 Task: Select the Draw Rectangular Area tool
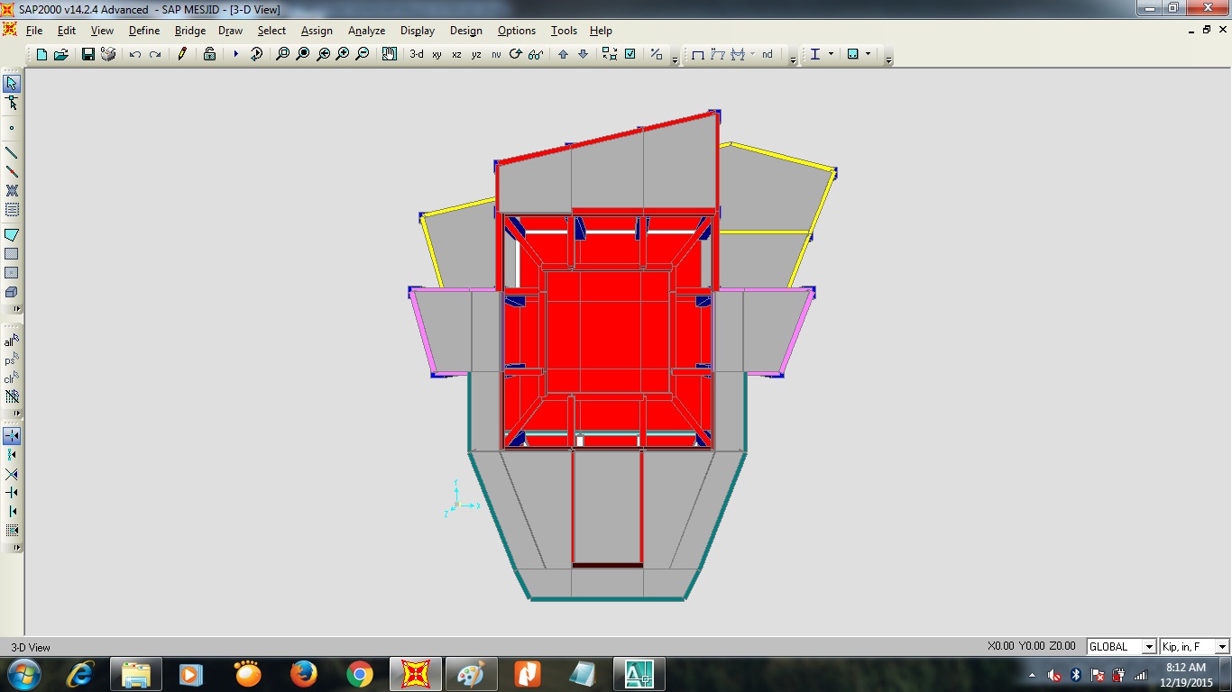[12, 254]
